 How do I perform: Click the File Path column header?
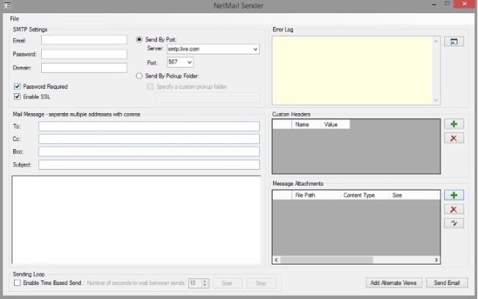(316, 195)
